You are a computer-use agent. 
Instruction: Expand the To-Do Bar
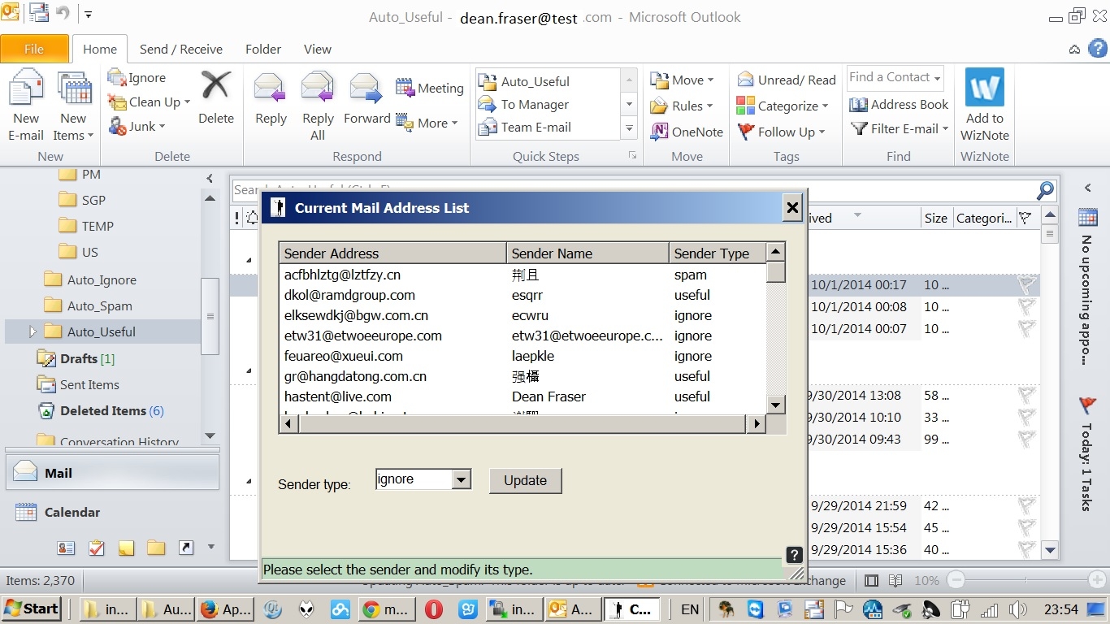point(1087,188)
